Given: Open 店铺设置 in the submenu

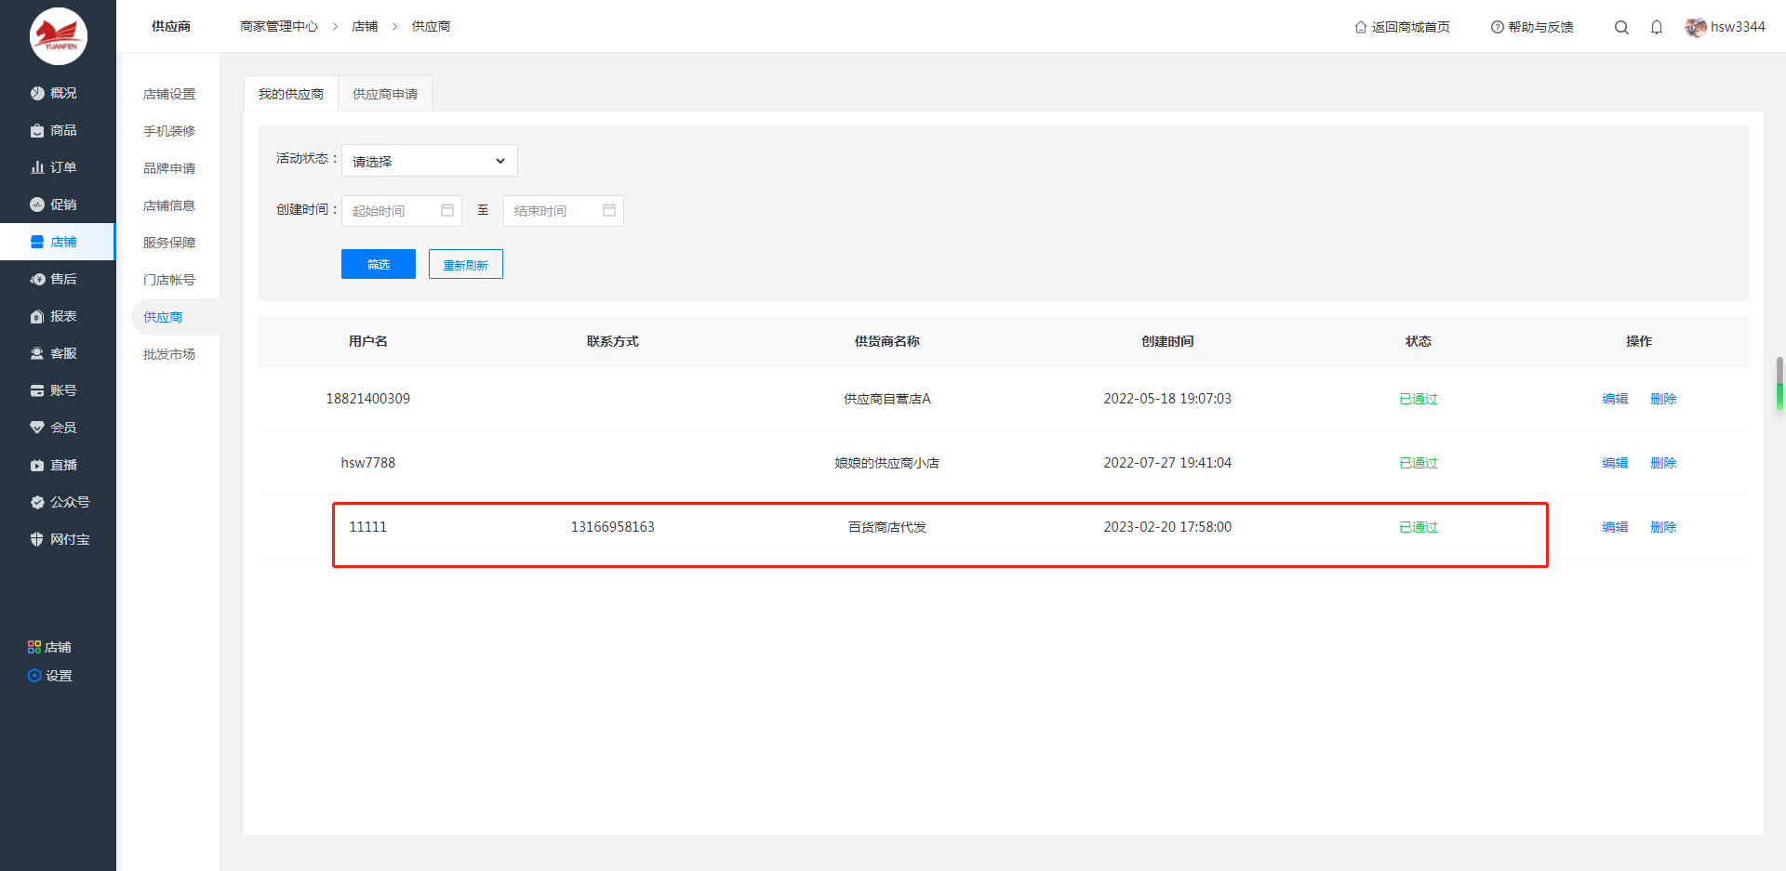Looking at the screenshot, I should point(169,94).
